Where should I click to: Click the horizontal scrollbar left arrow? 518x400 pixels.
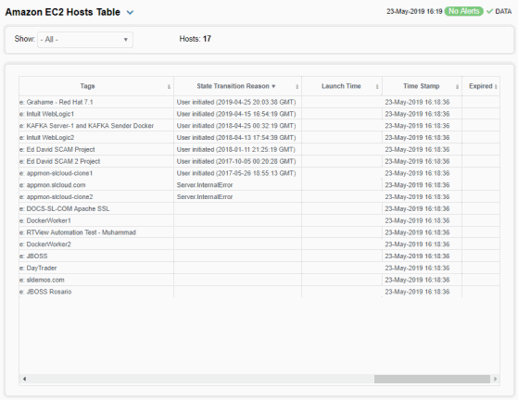coord(24,379)
